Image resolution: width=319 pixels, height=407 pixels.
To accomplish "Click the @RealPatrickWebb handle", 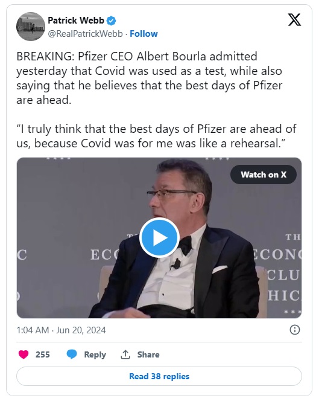I will (85, 34).
